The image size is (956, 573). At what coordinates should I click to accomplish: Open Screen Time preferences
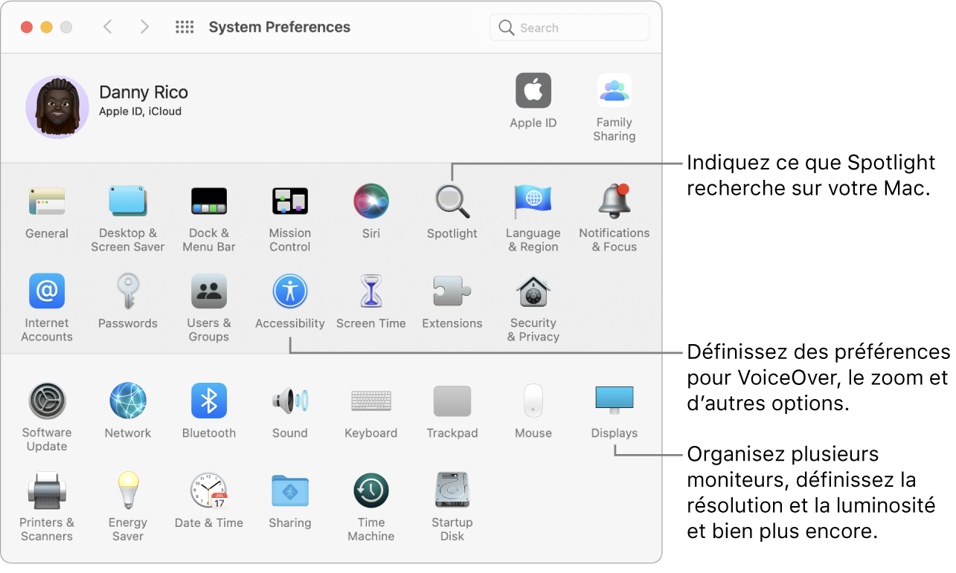point(370,292)
